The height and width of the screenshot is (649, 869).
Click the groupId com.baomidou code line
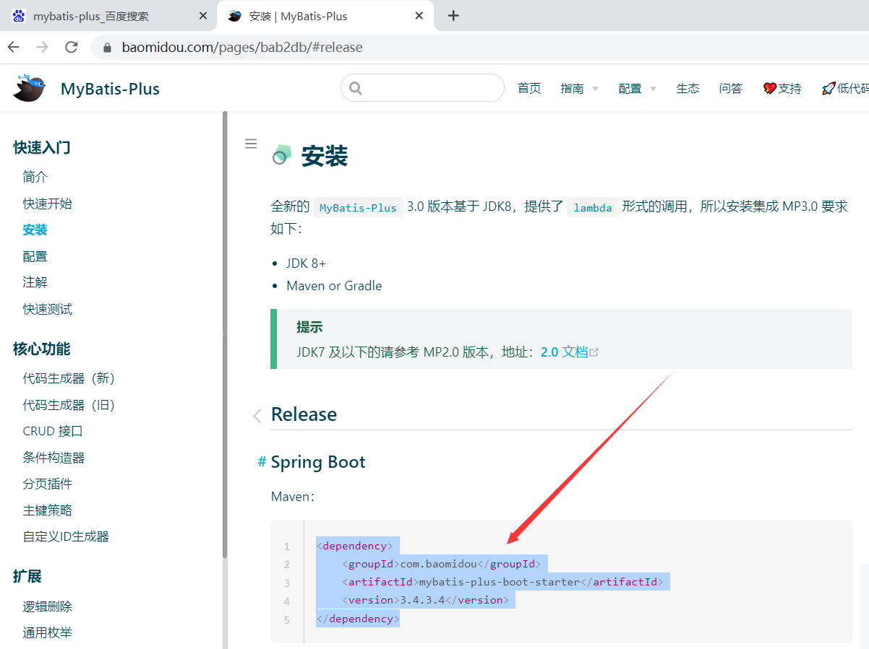tap(443, 564)
